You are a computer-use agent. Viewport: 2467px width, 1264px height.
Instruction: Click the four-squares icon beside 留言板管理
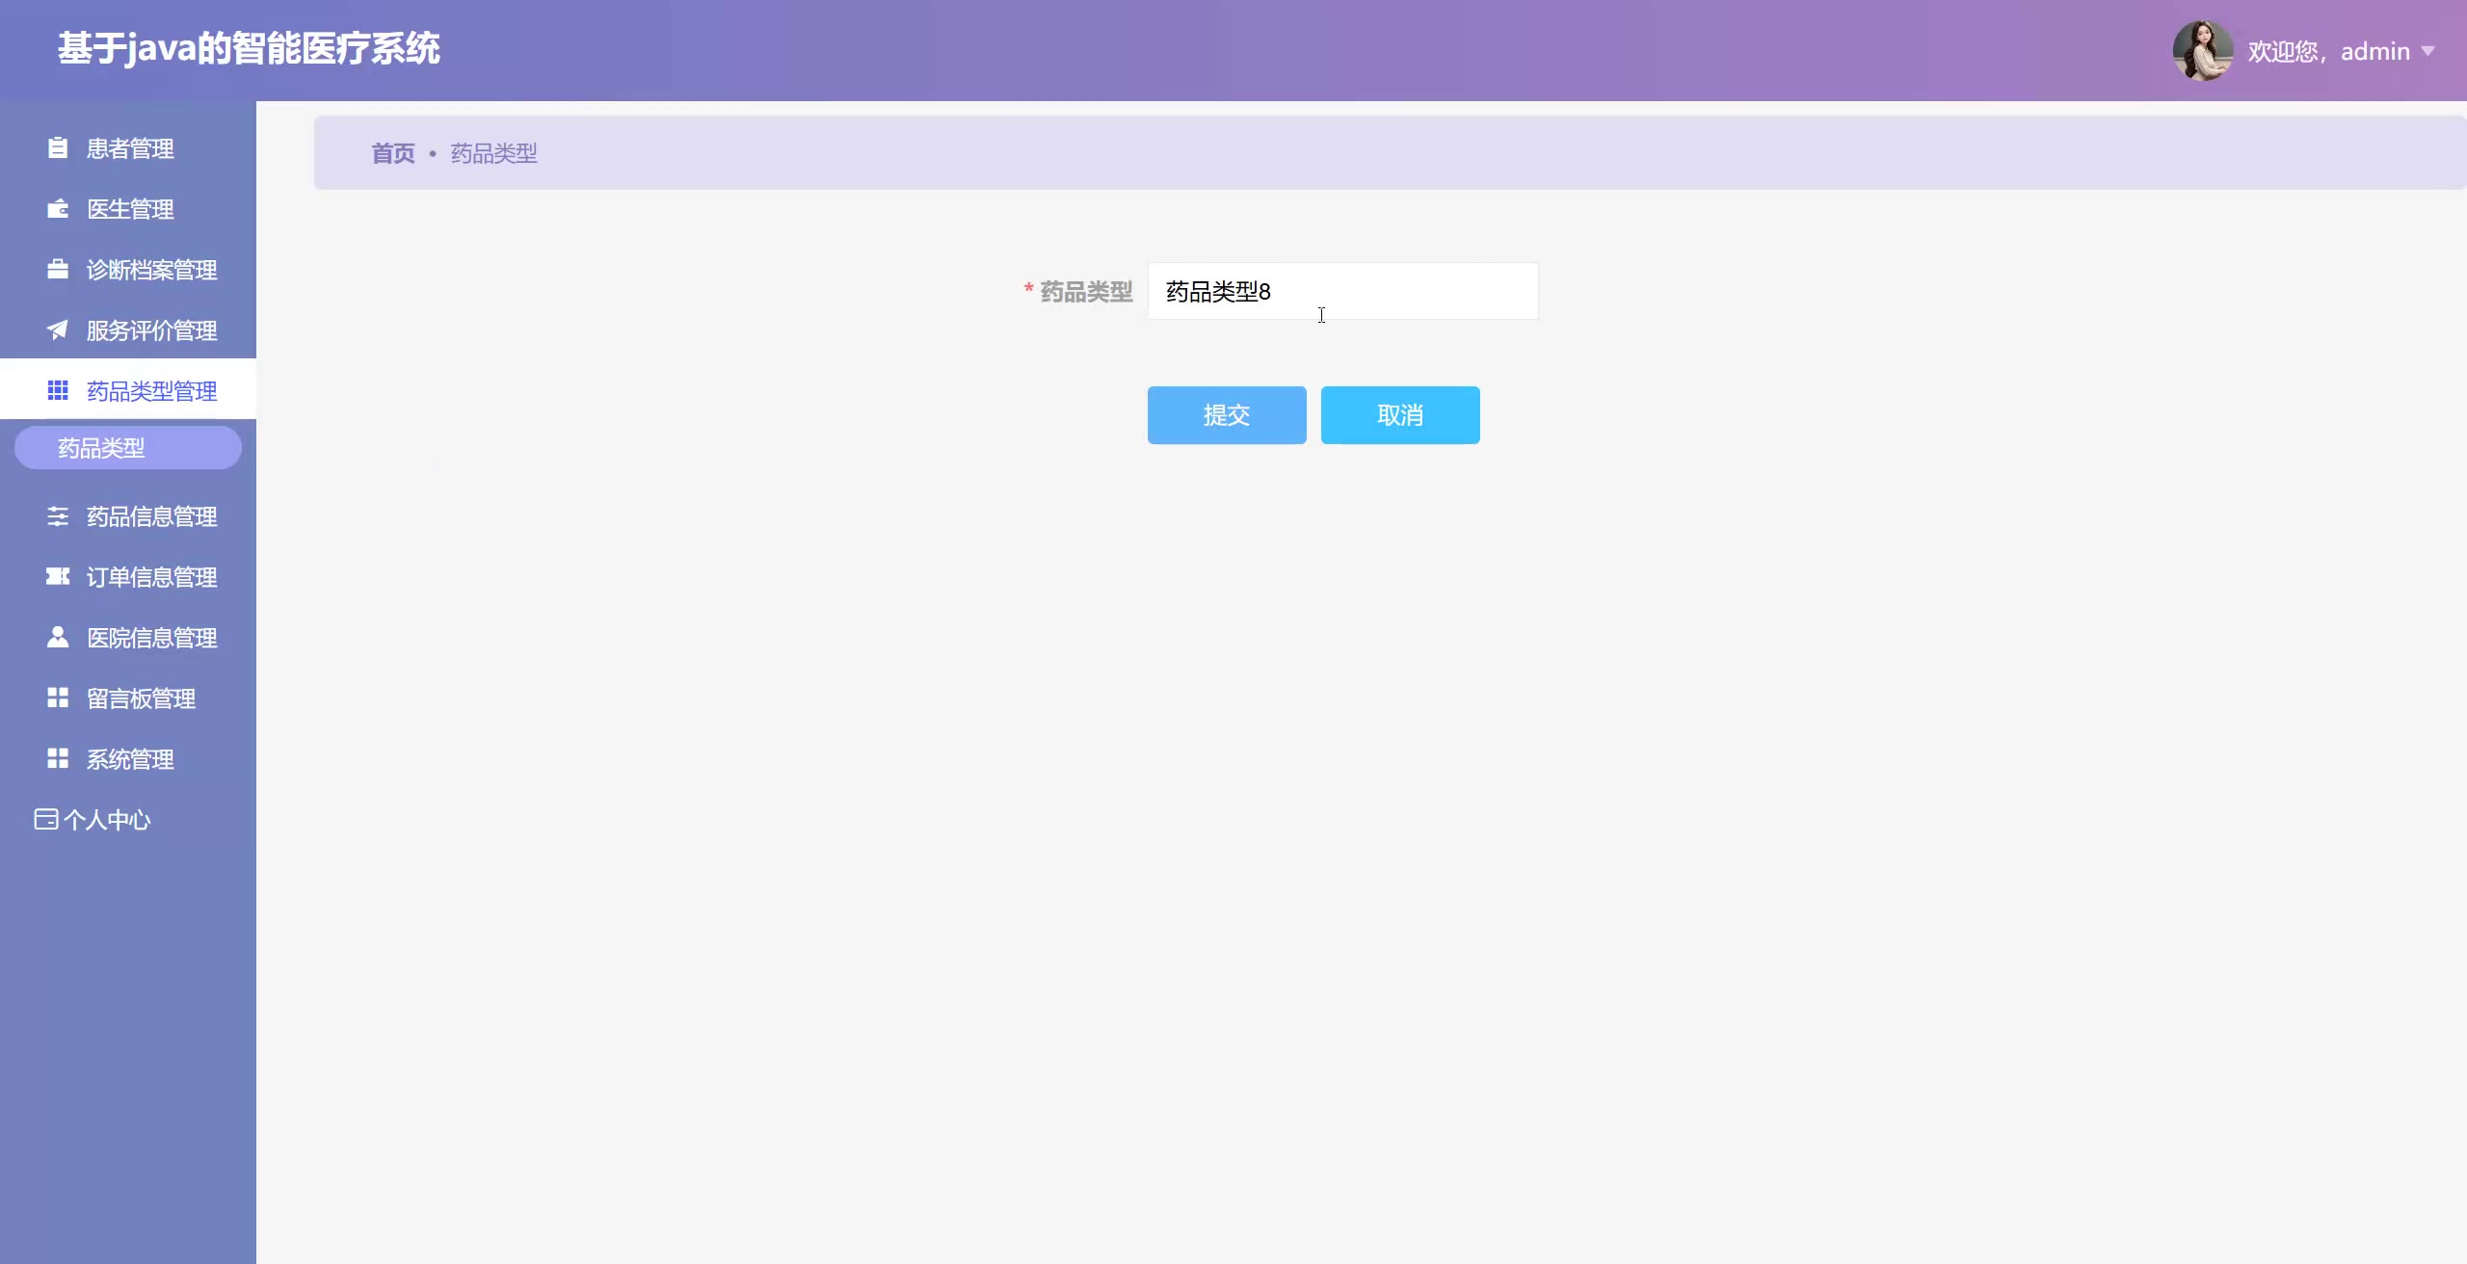58,698
